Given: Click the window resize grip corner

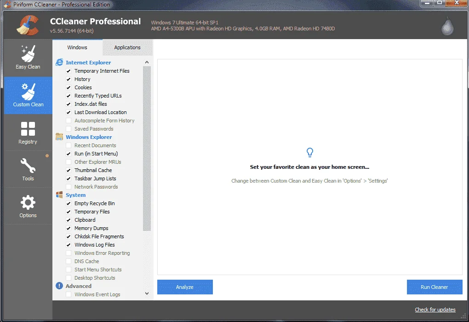Looking at the screenshot, I should 463,316.
